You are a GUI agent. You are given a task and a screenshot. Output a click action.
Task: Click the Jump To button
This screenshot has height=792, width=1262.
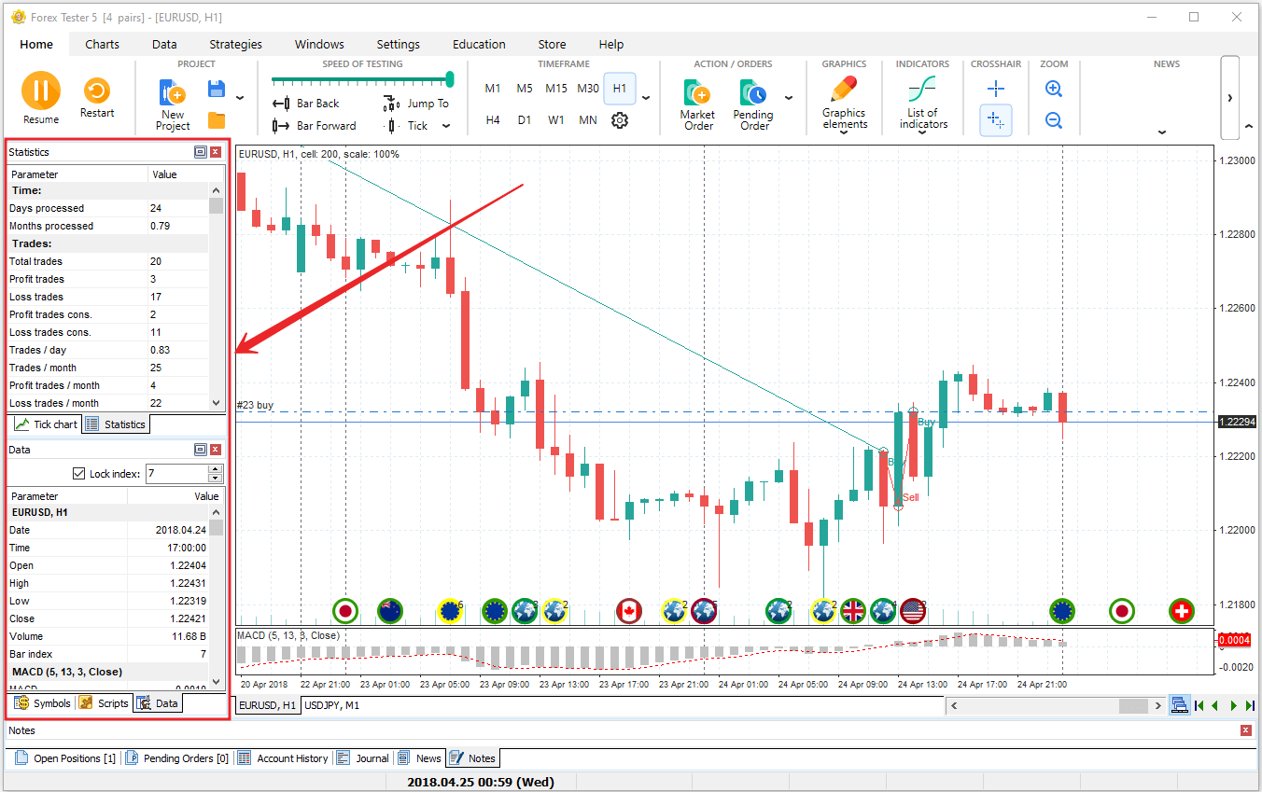417,104
